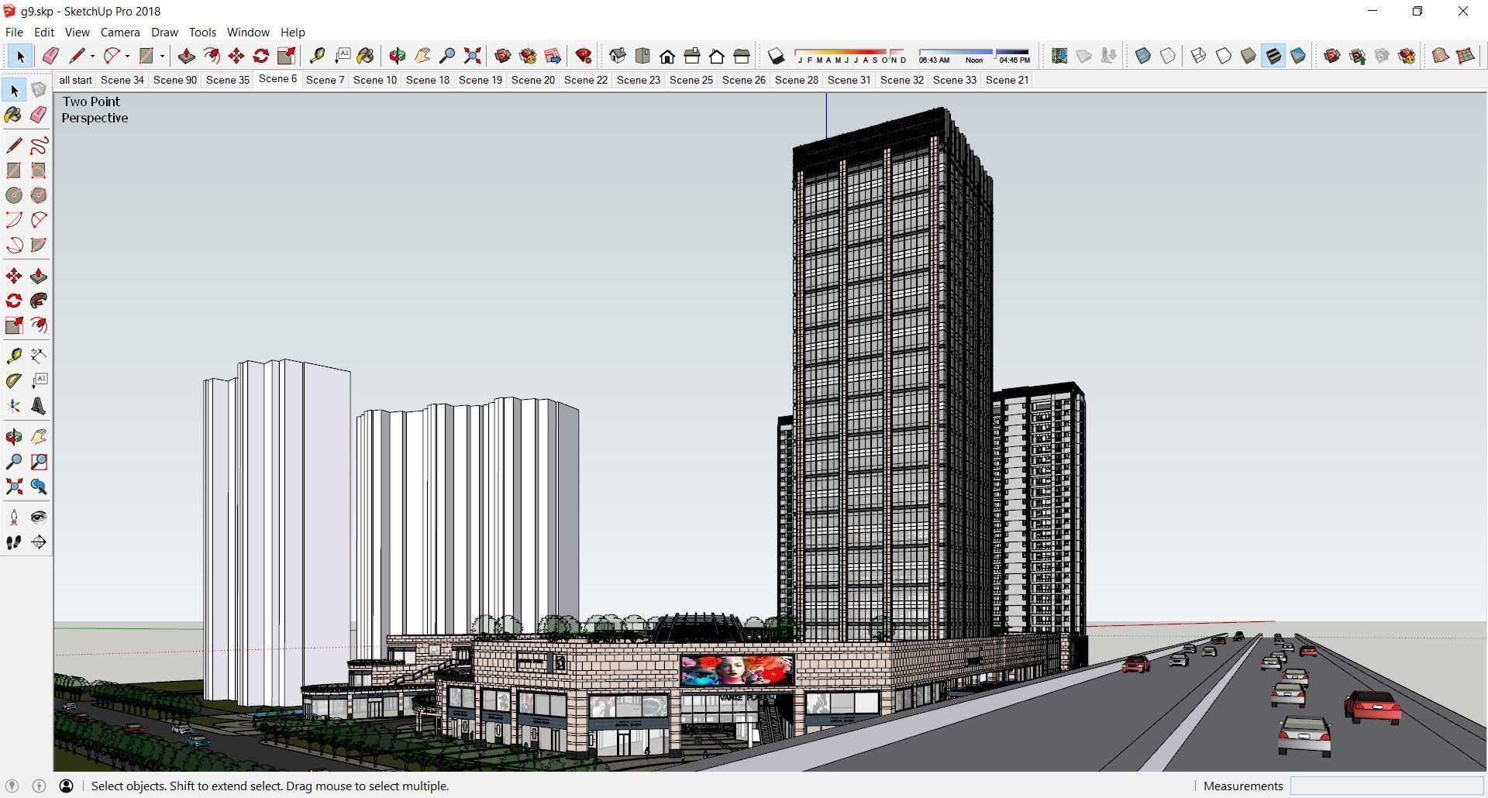Select the Text label tool in top toolbar

[x=342, y=56]
